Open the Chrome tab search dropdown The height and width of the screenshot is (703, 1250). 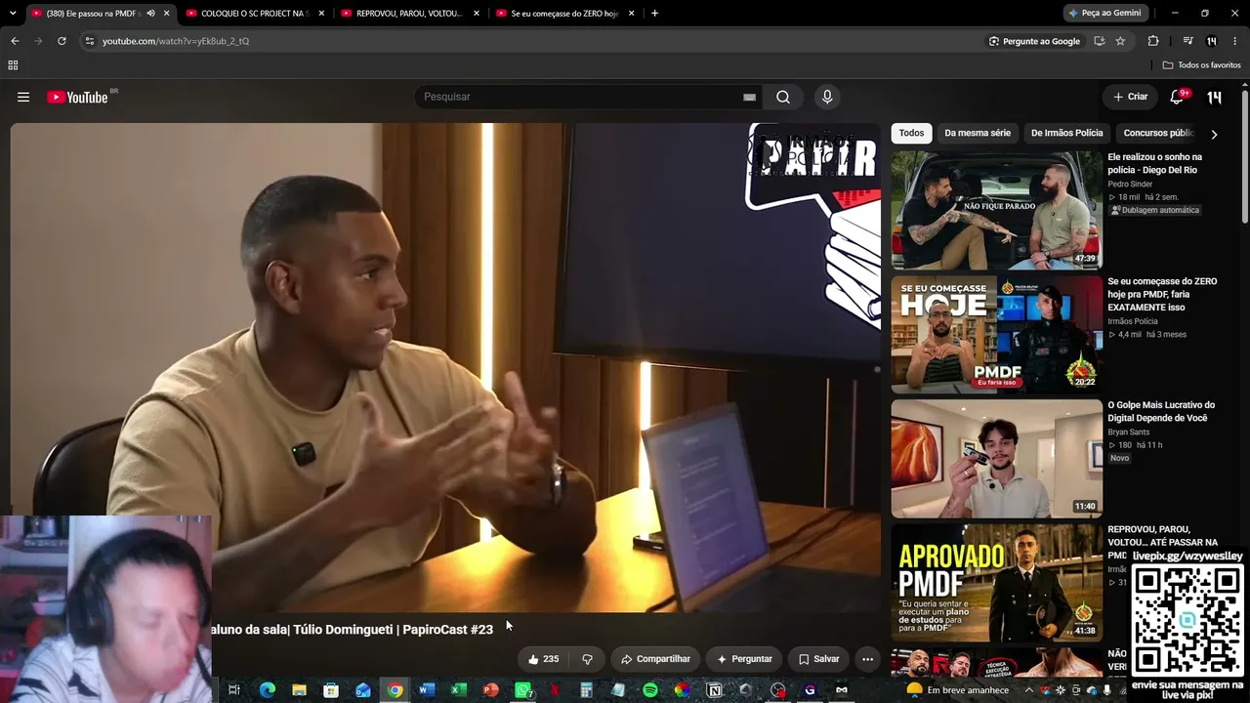point(15,13)
